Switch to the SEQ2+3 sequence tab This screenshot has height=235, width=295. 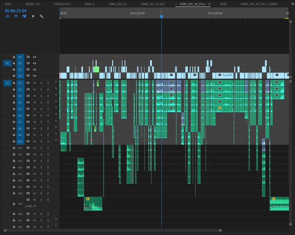[x=89, y=4]
